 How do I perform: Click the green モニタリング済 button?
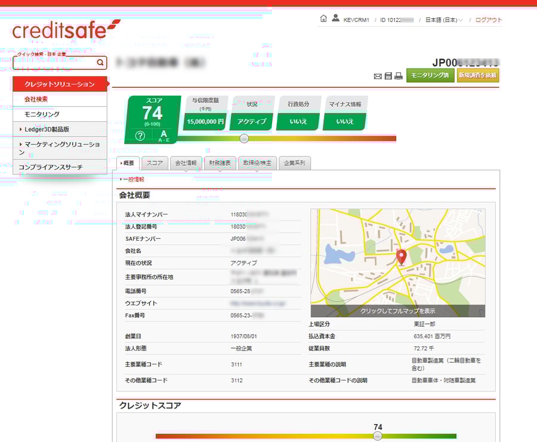(430, 75)
